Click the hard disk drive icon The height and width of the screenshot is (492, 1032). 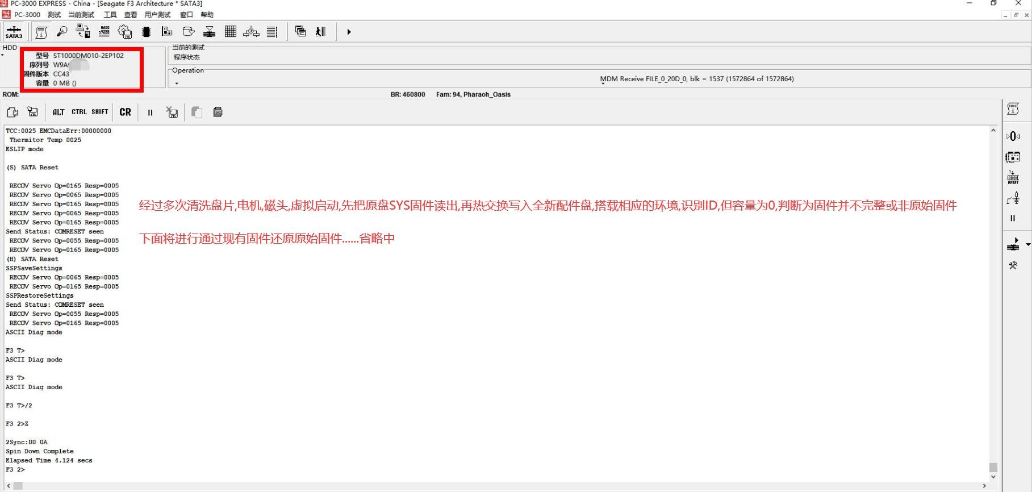coord(189,32)
